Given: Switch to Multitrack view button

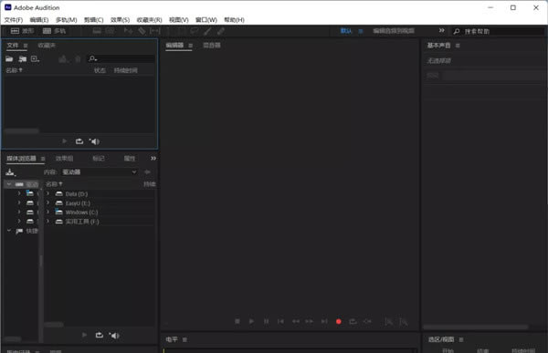Looking at the screenshot, I should point(54,31).
